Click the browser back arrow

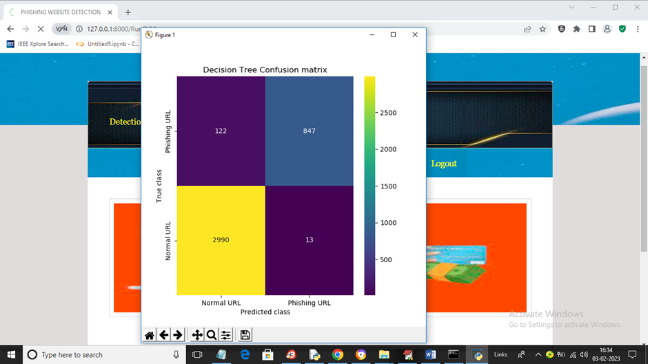(x=10, y=29)
